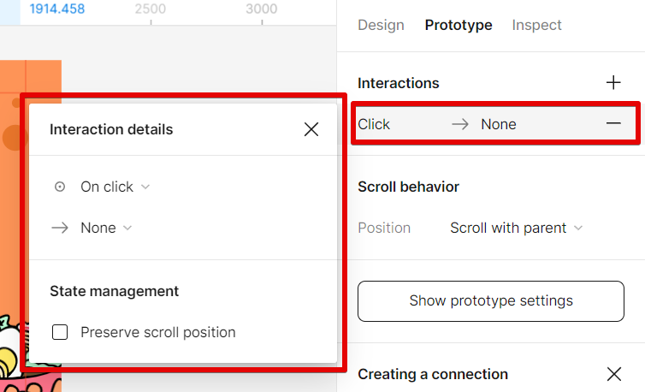This screenshot has height=392, width=645.
Task: Click Show prototype settings button
Action: point(491,300)
